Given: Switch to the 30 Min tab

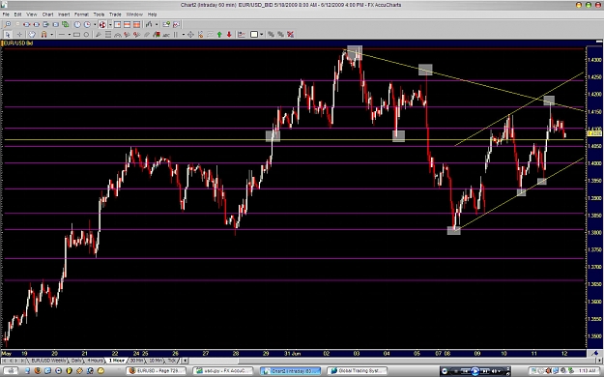Looking at the screenshot, I should pyautogui.click(x=137, y=361).
